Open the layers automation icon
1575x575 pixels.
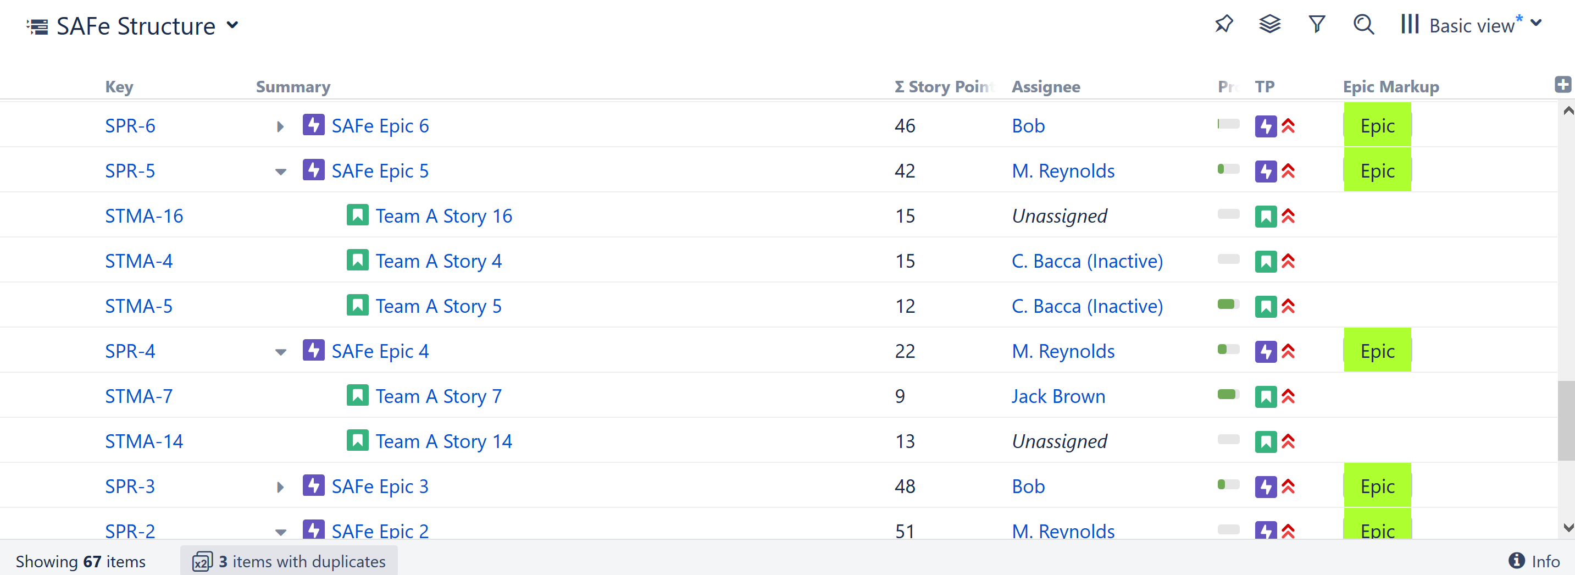[x=1269, y=25]
